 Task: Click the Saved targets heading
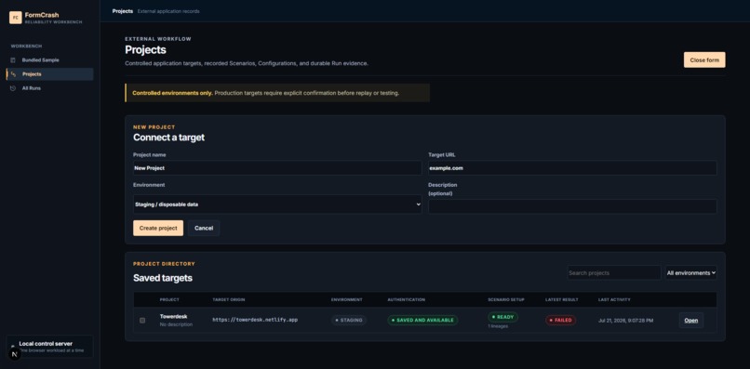pyautogui.click(x=163, y=278)
